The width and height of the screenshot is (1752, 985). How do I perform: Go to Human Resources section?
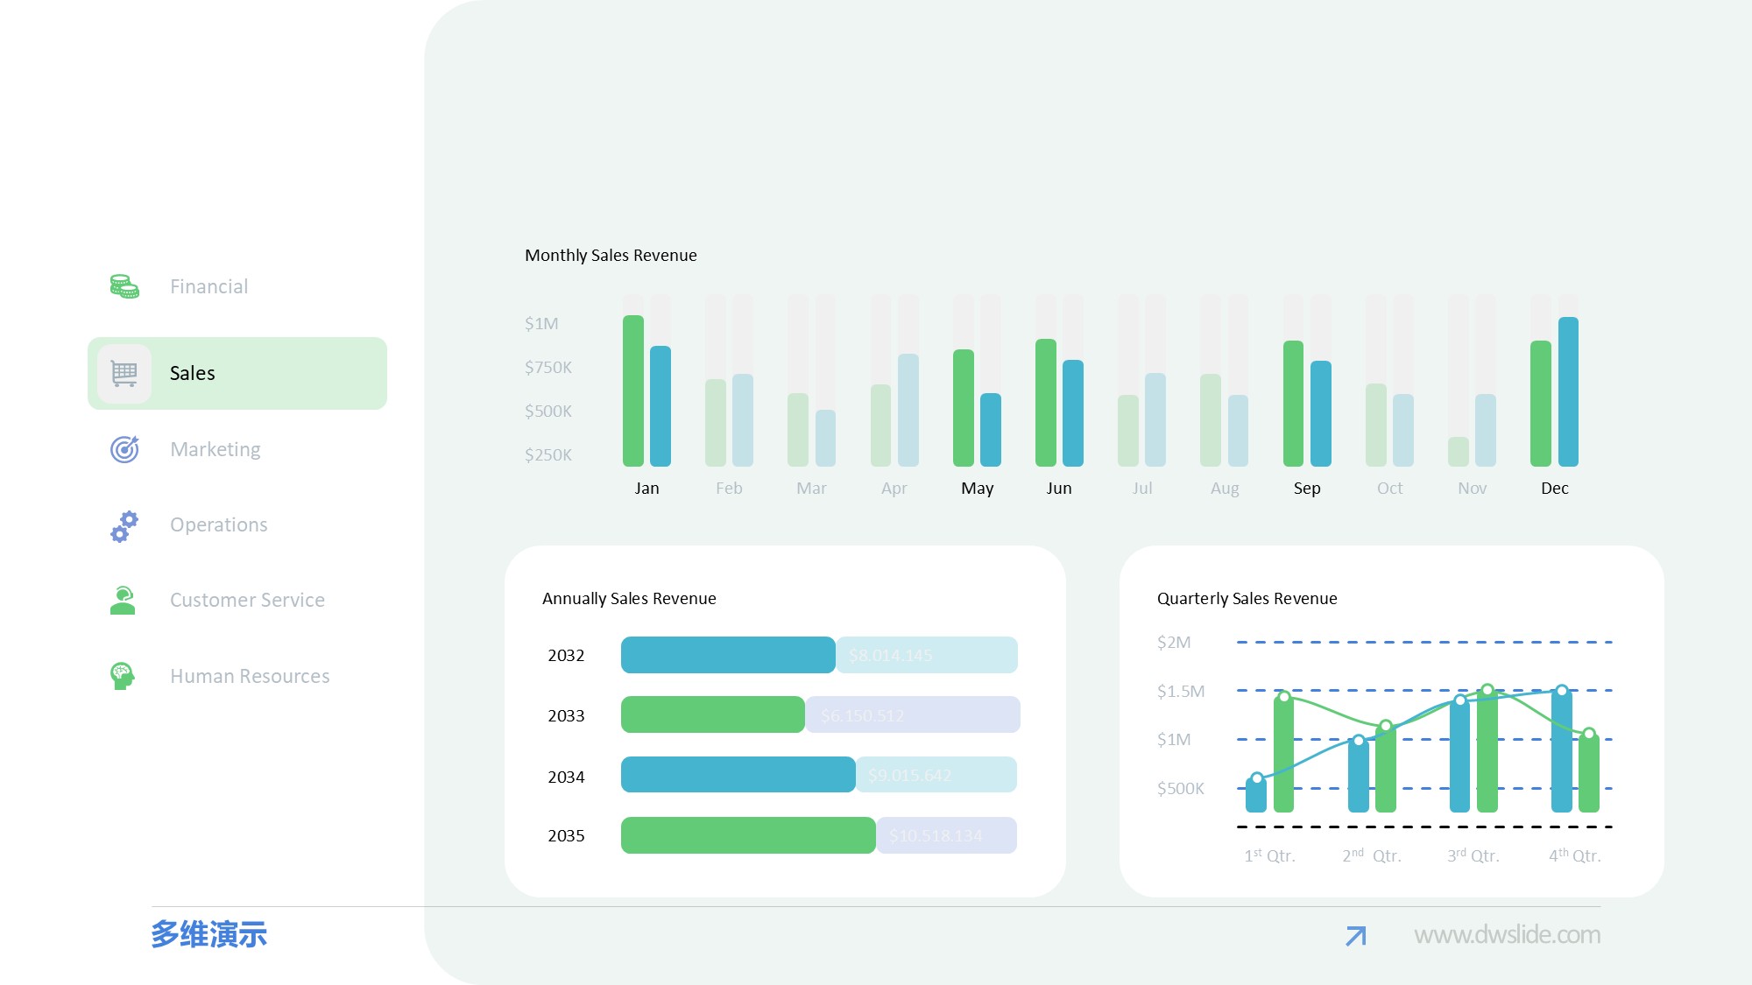pos(250,676)
